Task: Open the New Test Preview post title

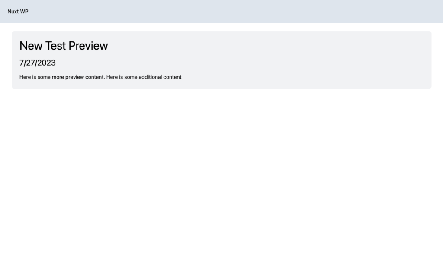Action: click(64, 46)
